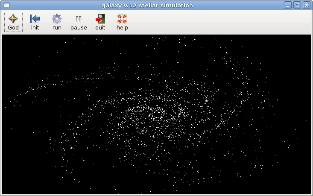Minimize the galaxy simulation window
The height and width of the screenshot is (196, 313).
tap(289, 5)
